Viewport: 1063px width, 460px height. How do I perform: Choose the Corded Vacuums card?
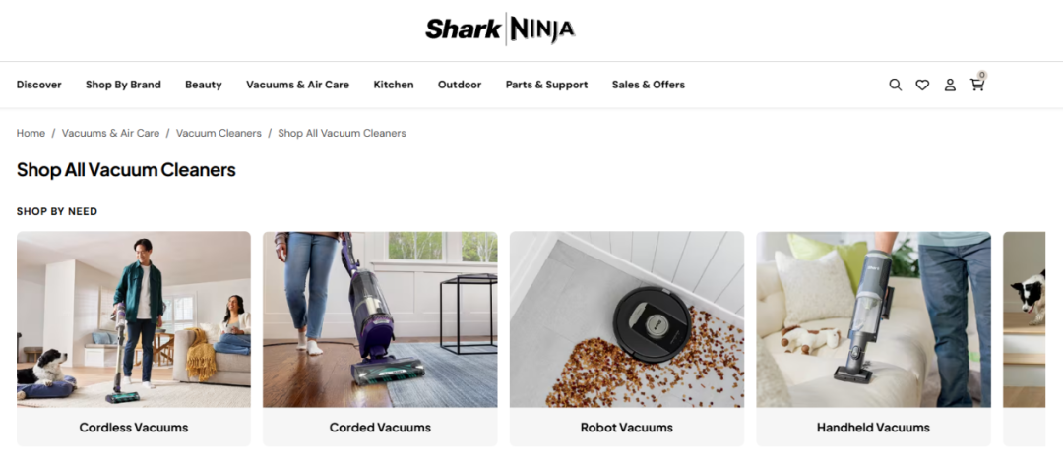380,339
